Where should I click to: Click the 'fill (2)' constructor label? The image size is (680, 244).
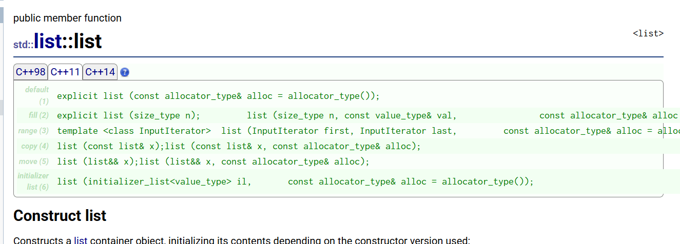38,115
